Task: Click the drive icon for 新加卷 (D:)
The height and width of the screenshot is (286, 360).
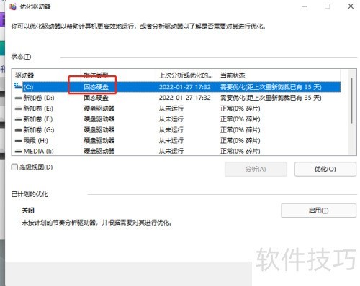Action: [x=18, y=98]
